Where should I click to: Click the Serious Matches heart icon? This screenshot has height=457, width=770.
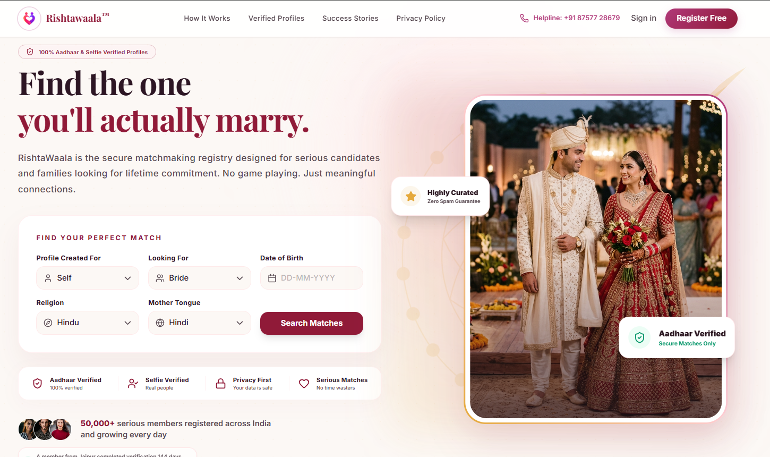(304, 384)
